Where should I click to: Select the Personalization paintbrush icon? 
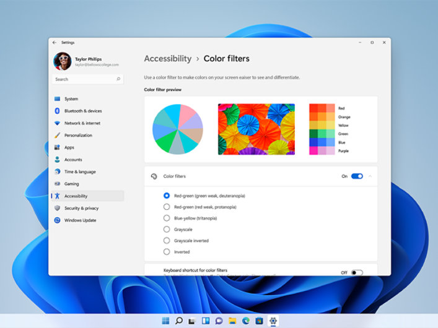coord(57,136)
